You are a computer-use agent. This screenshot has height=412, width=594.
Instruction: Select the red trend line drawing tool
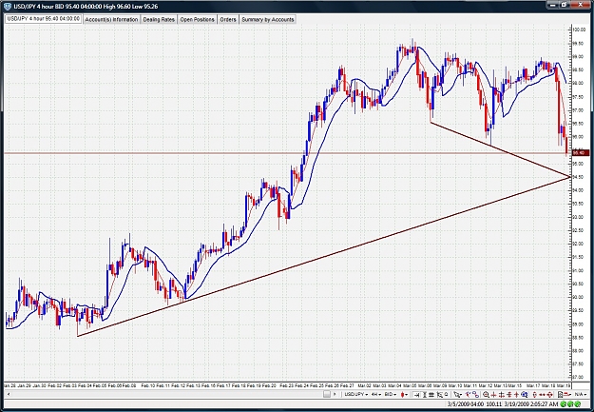[469, 395]
